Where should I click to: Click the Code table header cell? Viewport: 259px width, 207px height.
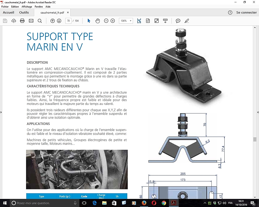coord(84,196)
